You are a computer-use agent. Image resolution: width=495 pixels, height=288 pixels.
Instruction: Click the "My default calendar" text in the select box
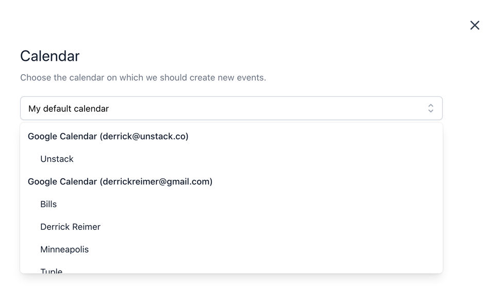click(x=69, y=109)
